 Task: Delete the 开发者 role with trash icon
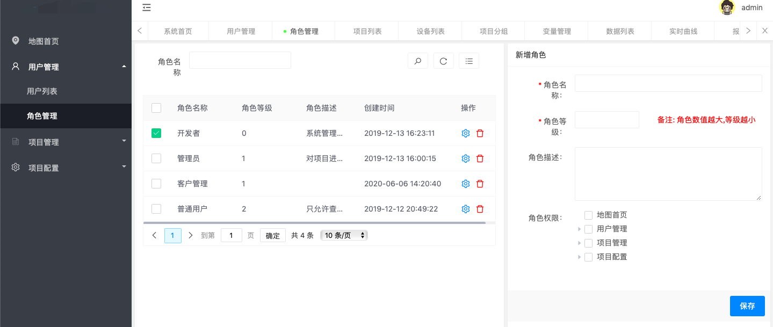(x=480, y=133)
